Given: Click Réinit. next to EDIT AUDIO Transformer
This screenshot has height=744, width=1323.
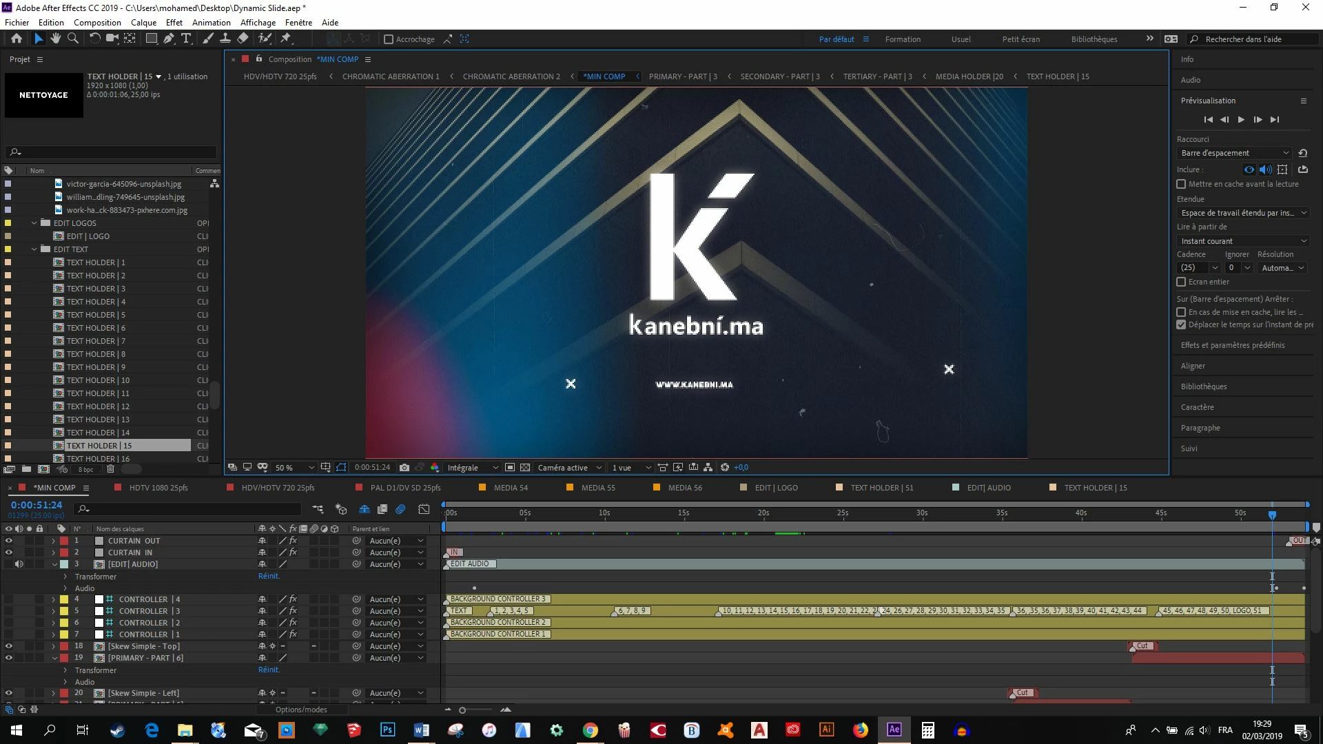Looking at the screenshot, I should pos(269,576).
